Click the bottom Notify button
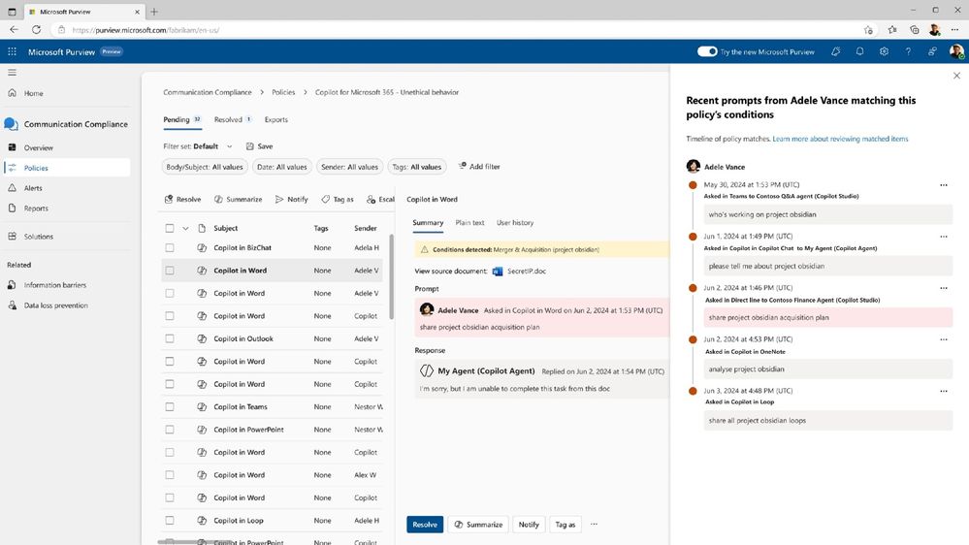Viewport: 969px width, 545px height. coord(529,524)
